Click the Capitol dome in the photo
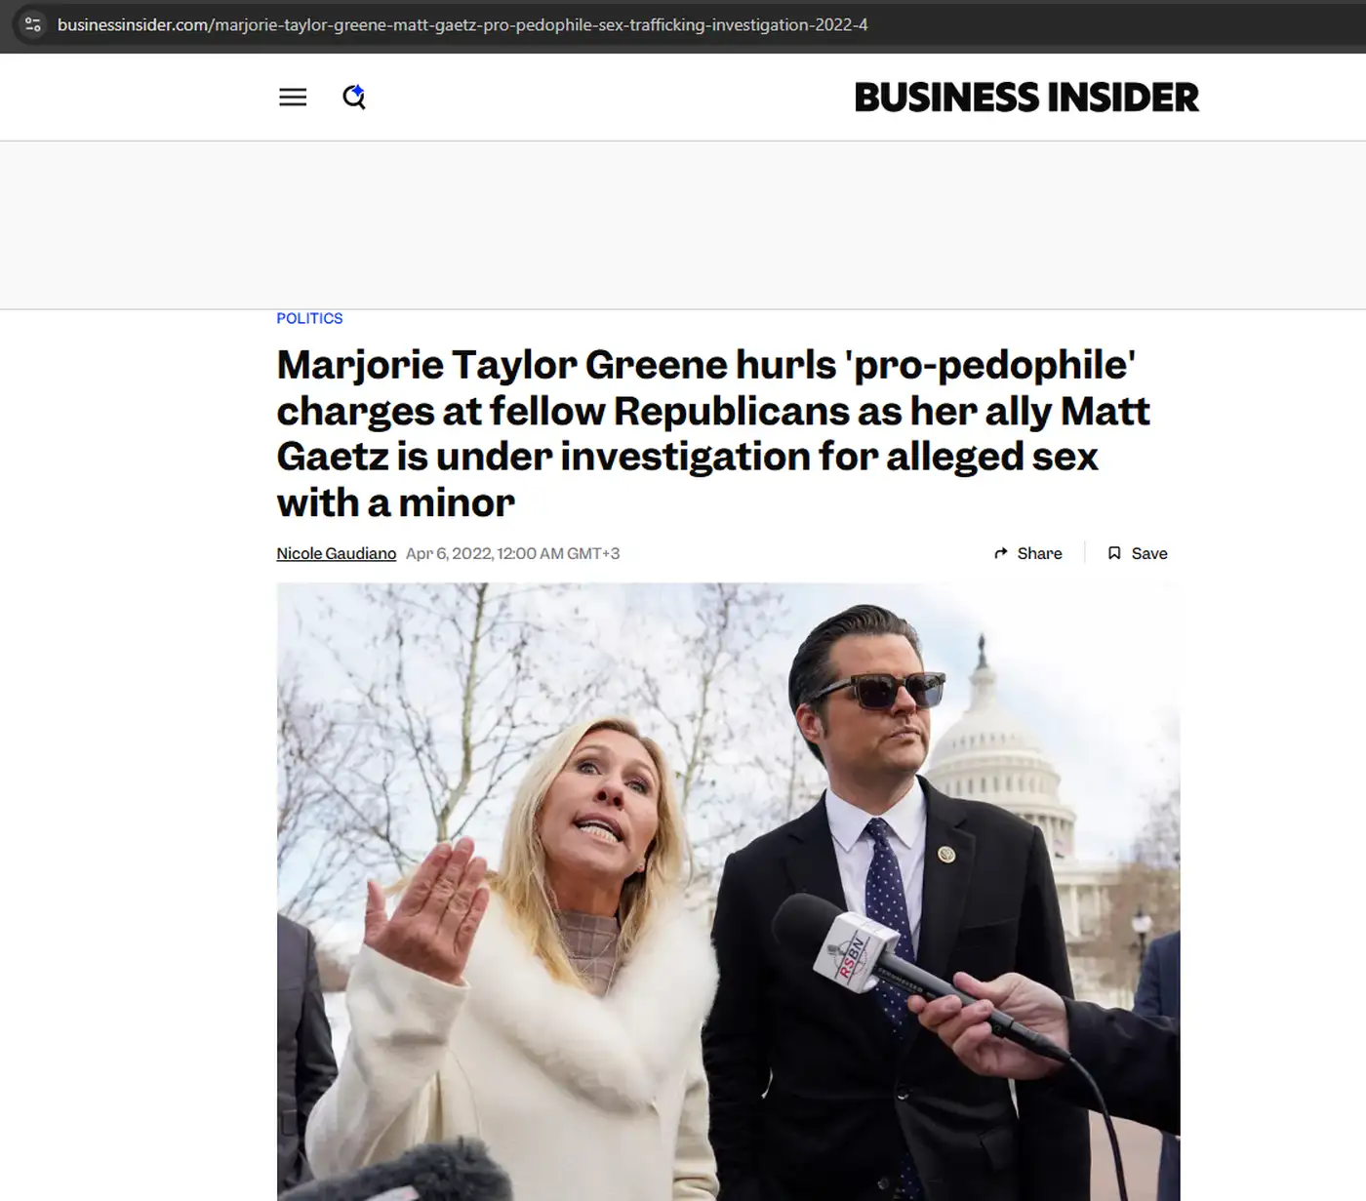This screenshot has height=1201, width=1366. point(1005,761)
